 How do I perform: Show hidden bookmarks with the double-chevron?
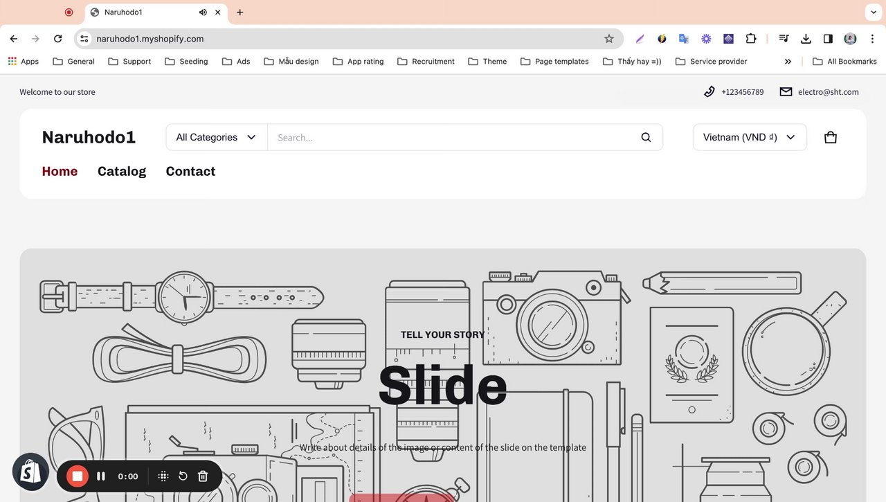tap(788, 61)
